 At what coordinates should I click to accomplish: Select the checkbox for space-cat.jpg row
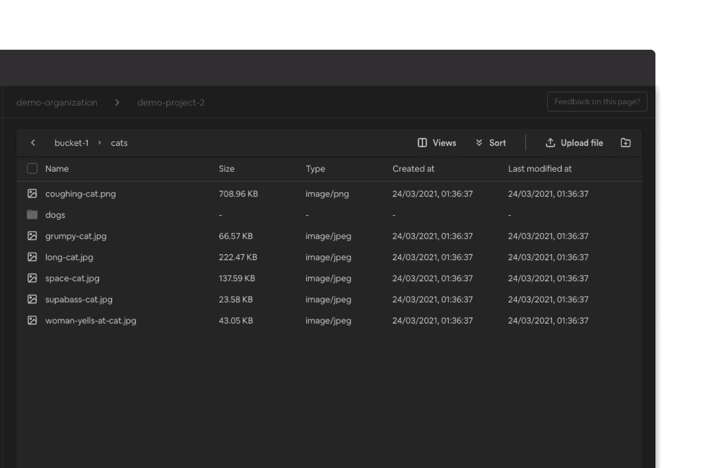coord(32,278)
